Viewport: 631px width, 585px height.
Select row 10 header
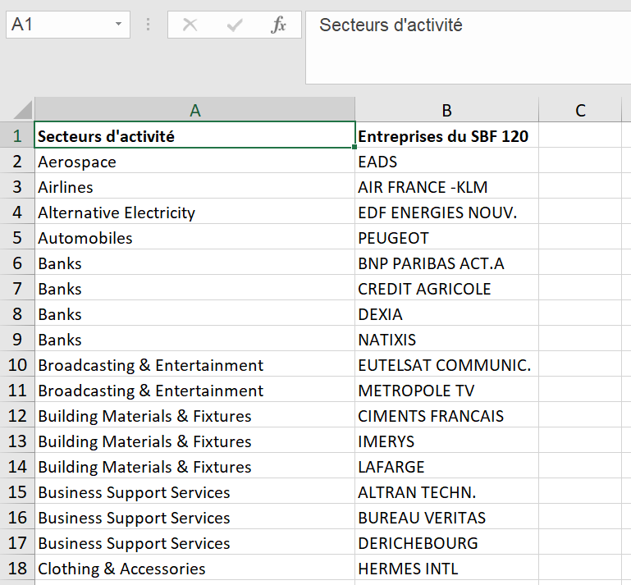(16, 365)
